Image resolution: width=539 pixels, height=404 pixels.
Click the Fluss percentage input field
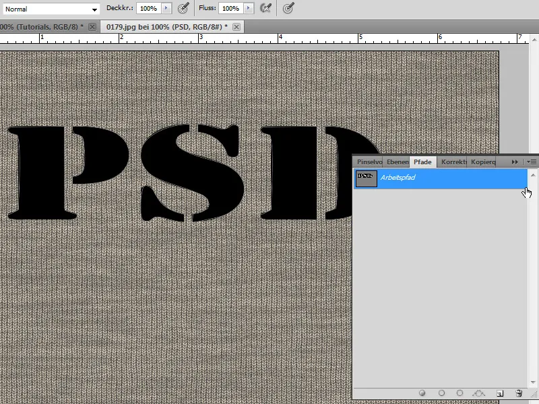tap(230, 9)
